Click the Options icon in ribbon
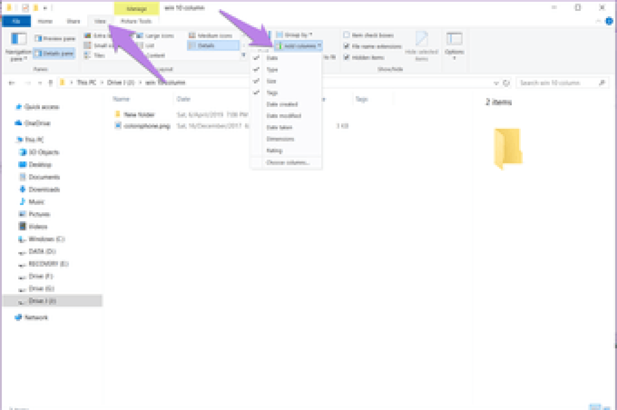Viewport: 617px width, 410px height. pyautogui.click(x=454, y=39)
